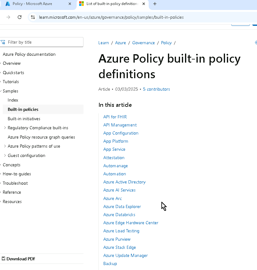Click the address bar URL
Image resolution: width=257 pixels, height=270 pixels.
pyautogui.click(x=111, y=17)
